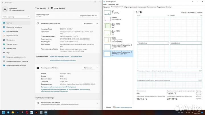Select Графический процессор 0 Intel UHD item

118,47
